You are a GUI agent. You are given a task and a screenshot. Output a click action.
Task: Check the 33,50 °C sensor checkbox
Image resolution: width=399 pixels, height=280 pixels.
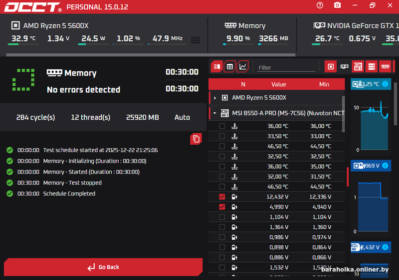[x=222, y=136]
